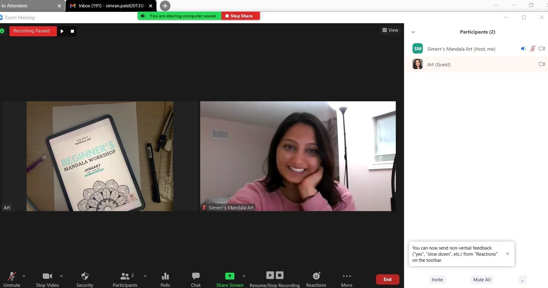Close the 'to Attendees' tab
Image resolution: width=548 pixels, height=288 pixels.
click(59, 6)
